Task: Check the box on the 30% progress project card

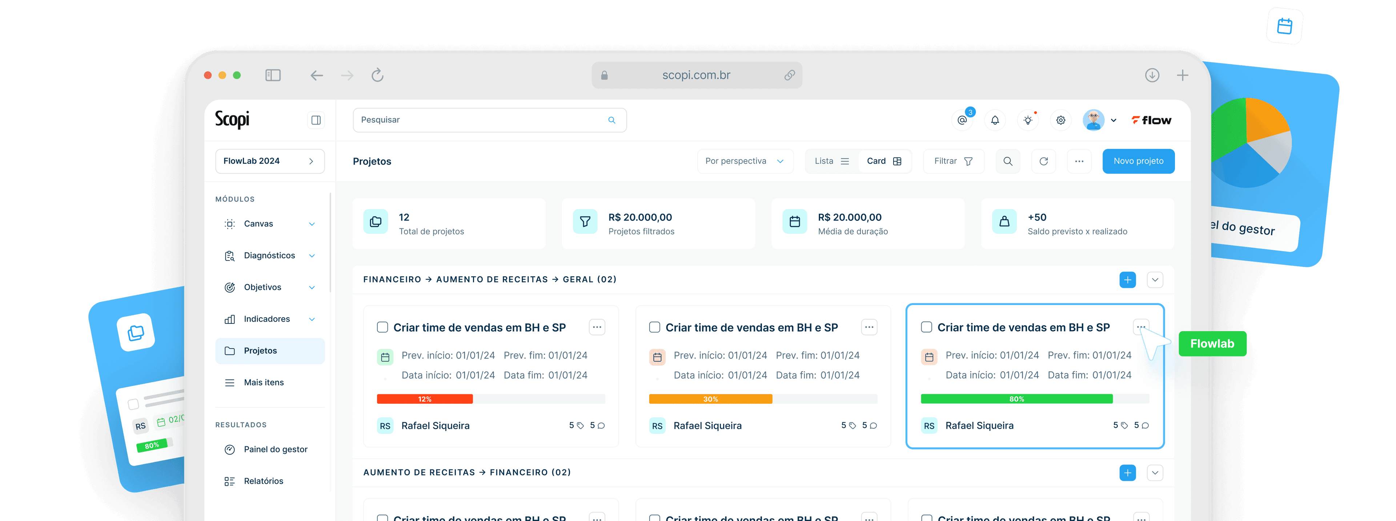Action: [654, 327]
